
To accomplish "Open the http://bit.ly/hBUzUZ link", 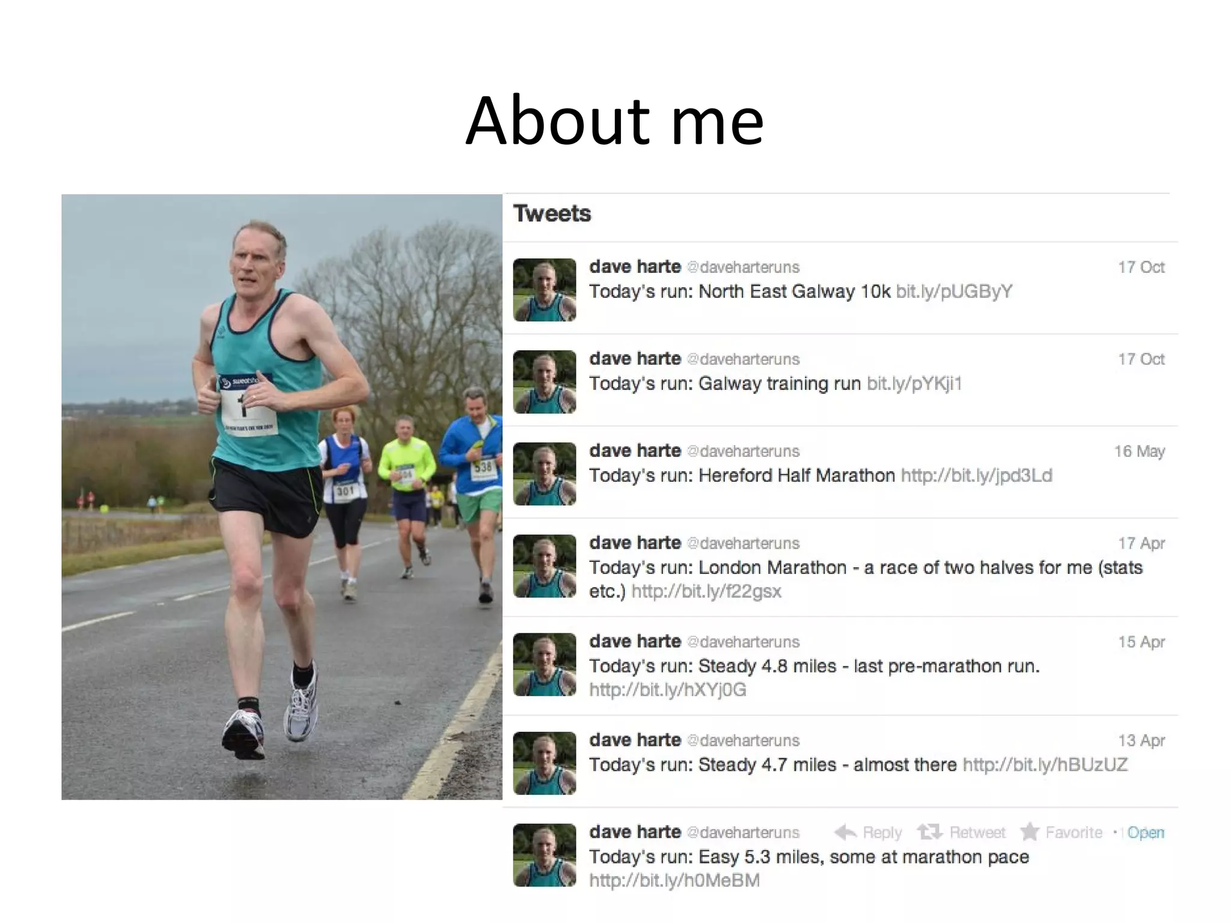I will (x=1045, y=764).
